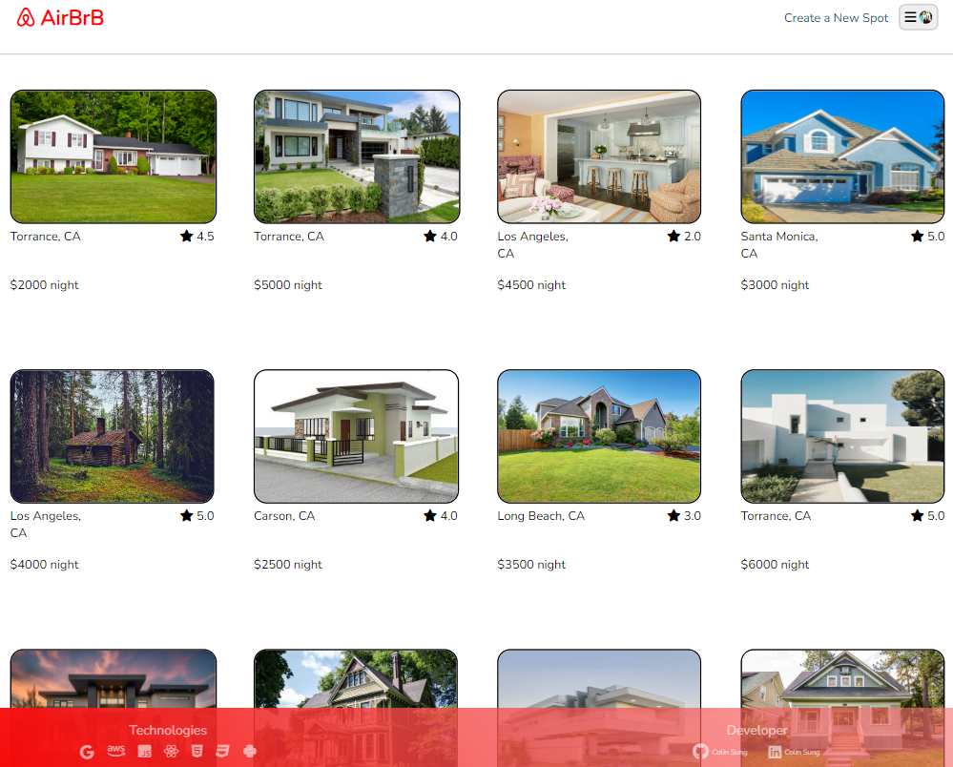Viewport: 953px width, 767px height.
Task: Select the Santa Monica blue house photo
Action: pos(842,156)
